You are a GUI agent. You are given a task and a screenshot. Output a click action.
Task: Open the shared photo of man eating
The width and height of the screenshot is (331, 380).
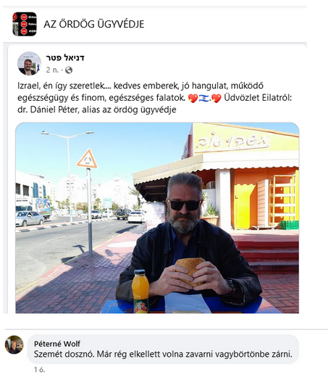coord(157,218)
